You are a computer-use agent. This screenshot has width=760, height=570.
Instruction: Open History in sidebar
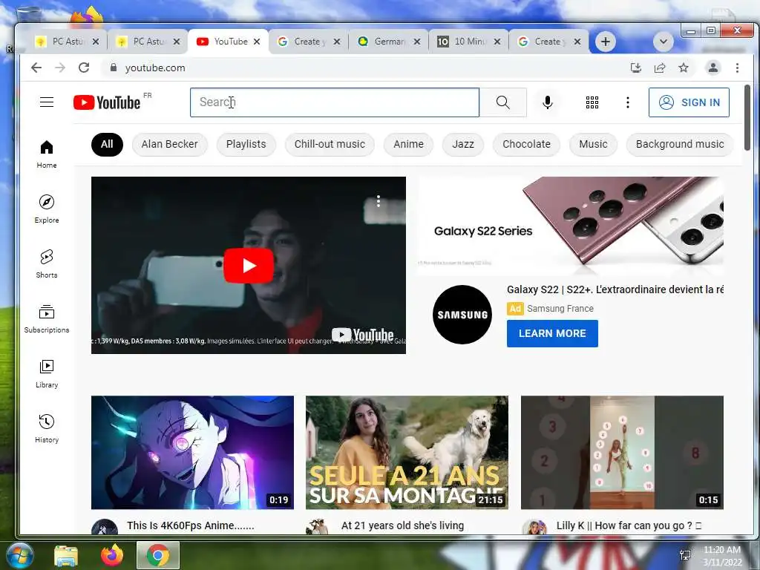pyautogui.click(x=47, y=428)
